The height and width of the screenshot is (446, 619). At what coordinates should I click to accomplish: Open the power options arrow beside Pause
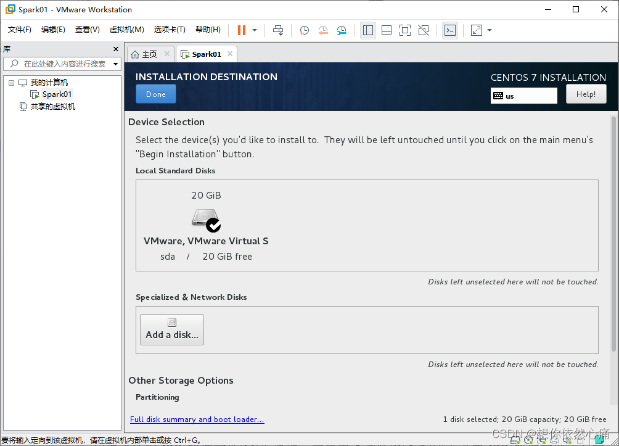[x=255, y=30]
